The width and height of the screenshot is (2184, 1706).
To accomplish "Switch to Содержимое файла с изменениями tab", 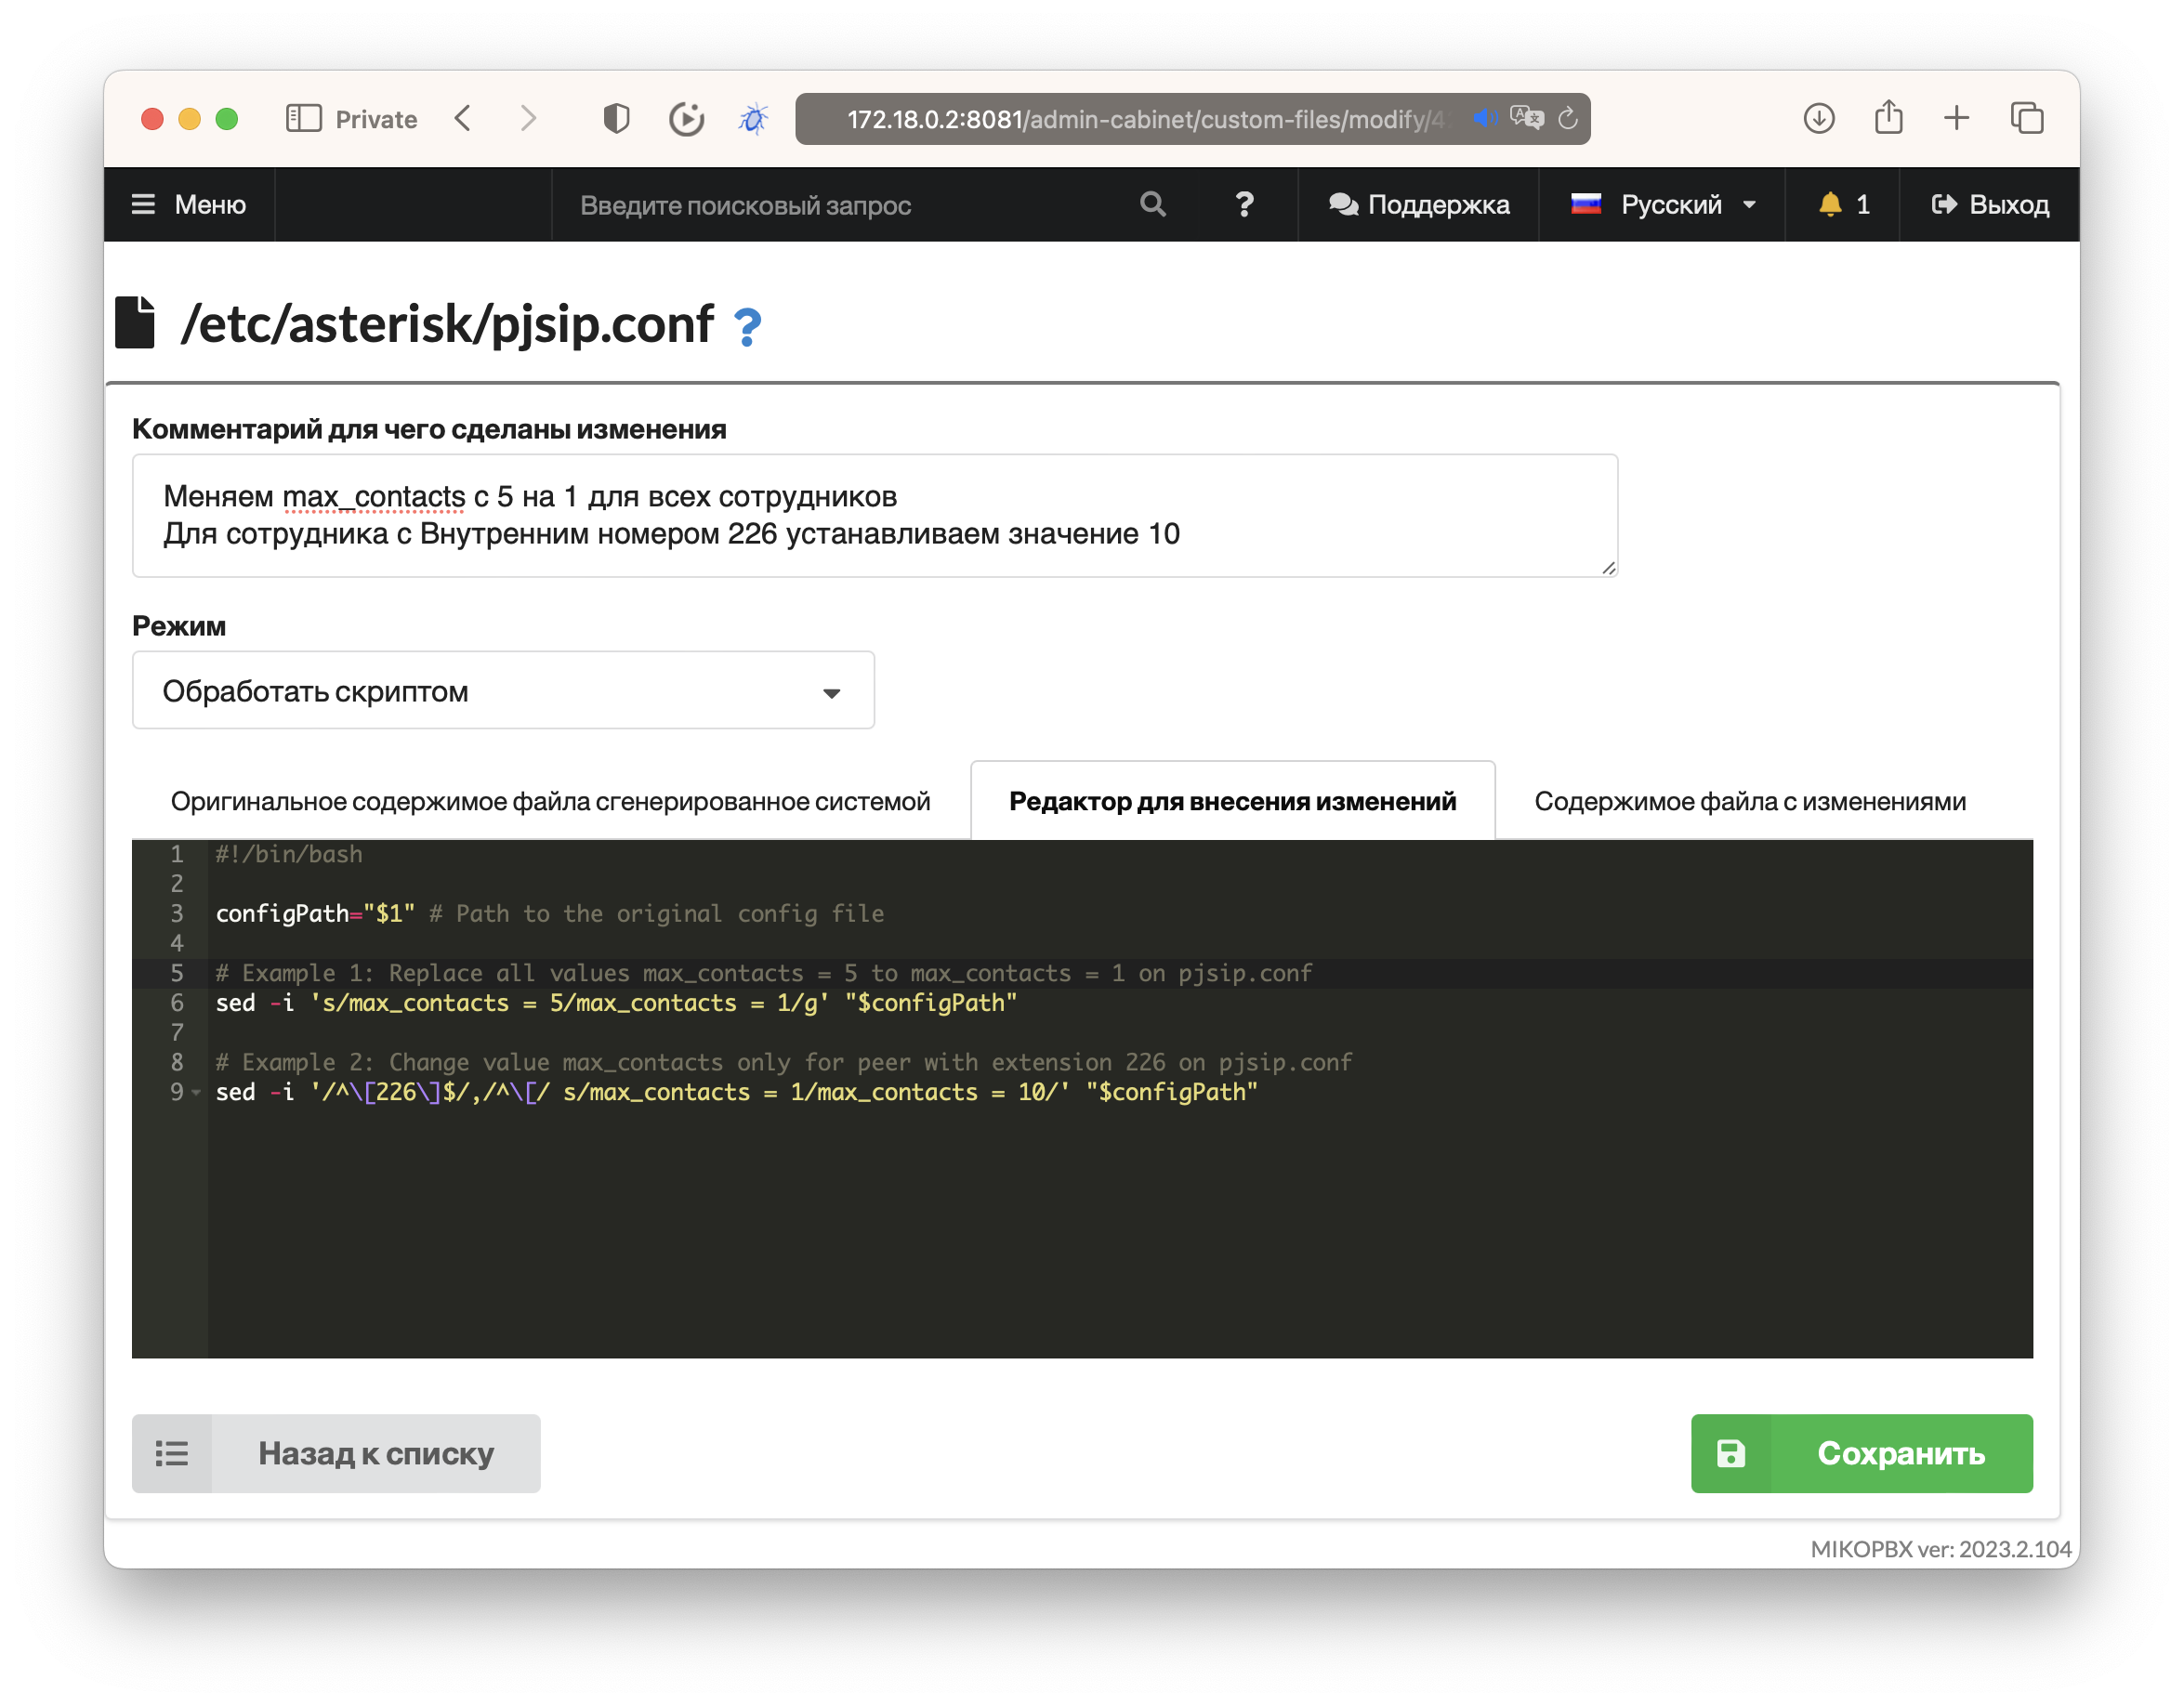I will 1749,802.
